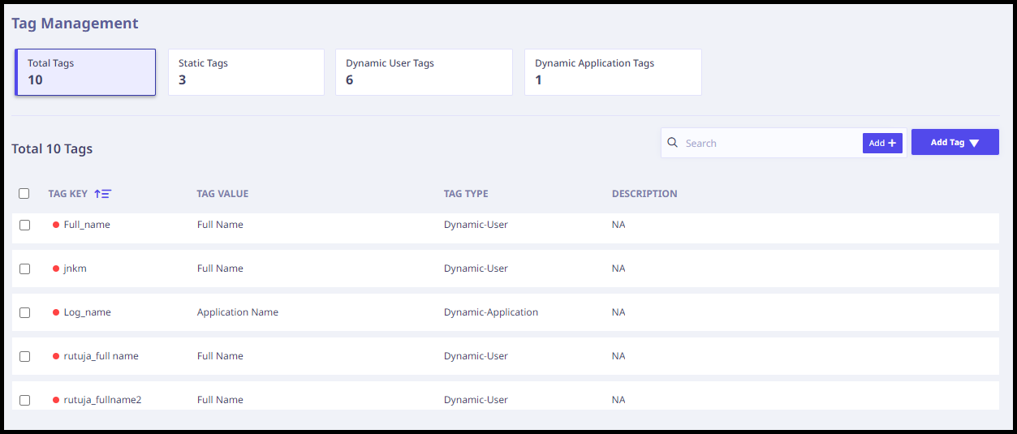Click red status dot beside Log_name

pos(56,312)
